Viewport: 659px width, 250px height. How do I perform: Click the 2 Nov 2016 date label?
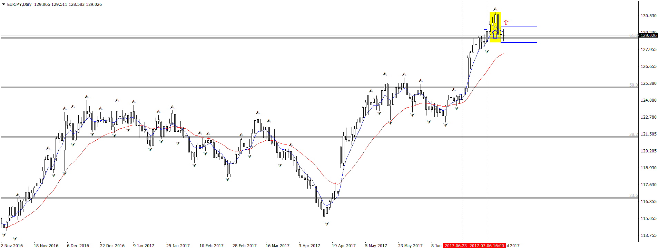click(x=12, y=246)
